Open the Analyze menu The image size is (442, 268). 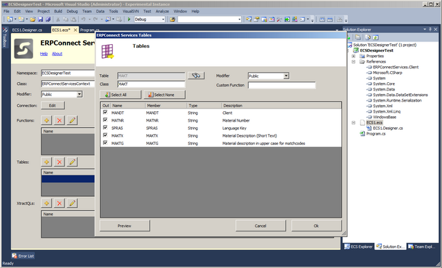click(x=162, y=11)
